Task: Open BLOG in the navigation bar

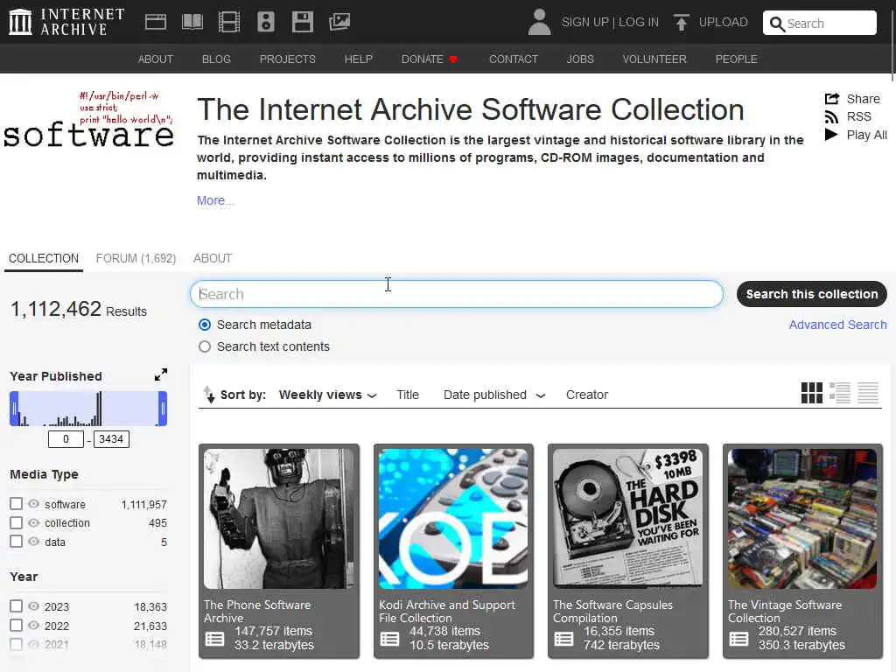Action: (216, 59)
